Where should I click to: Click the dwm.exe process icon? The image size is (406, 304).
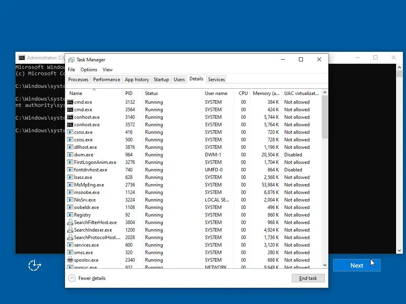pyautogui.click(x=70, y=155)
